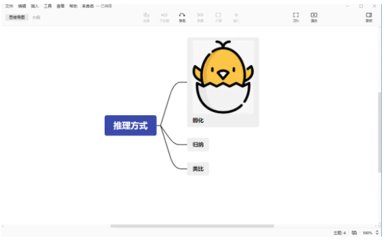The width and height of the screenshot is (387, 240).
Task: Click the horizontal scrollbar thumb
Action: click(x=192, y=226)
